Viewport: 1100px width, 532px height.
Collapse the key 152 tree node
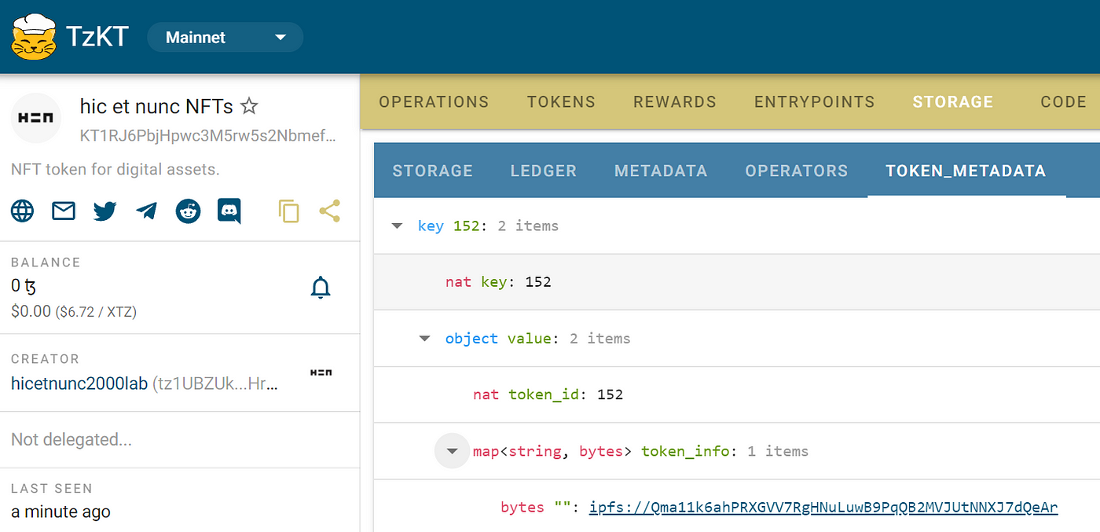click(398, 226)
